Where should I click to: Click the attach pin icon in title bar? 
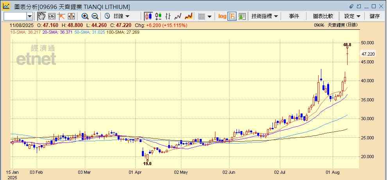[x=352, y=6]
